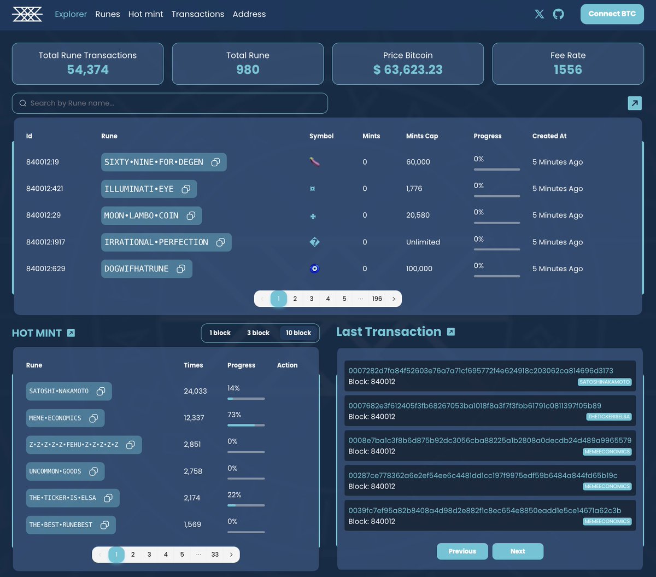Viewport: 656px width, 577px height.
Task: Open the GitHub icon link
Action: pos(558,14)
